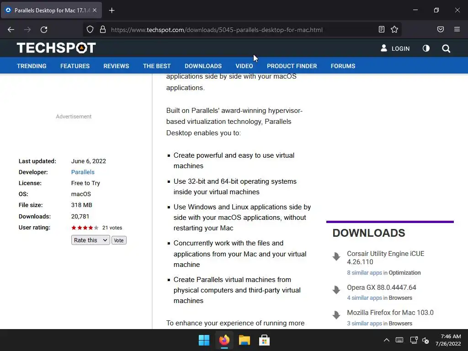Open 8 similar apps link

pyautogui.click(x=364, y=272)
